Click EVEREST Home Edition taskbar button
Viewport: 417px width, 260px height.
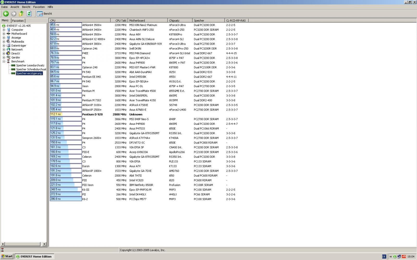pos(34,256)
